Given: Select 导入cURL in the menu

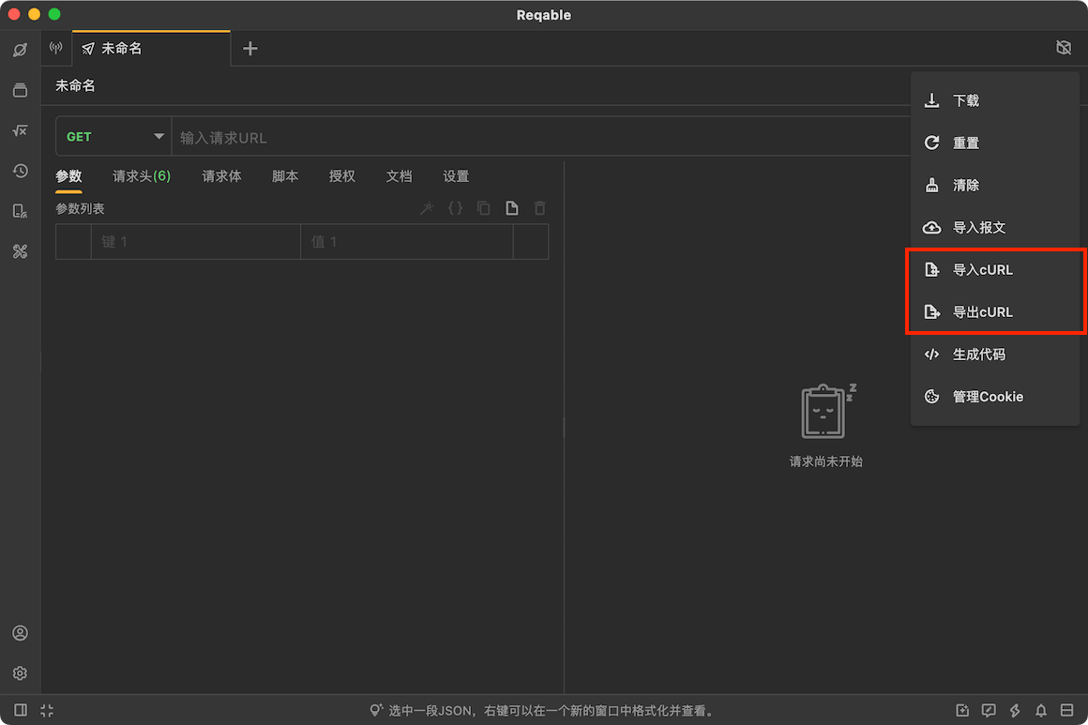Looking at the screenshot, I should click(995, 270).
